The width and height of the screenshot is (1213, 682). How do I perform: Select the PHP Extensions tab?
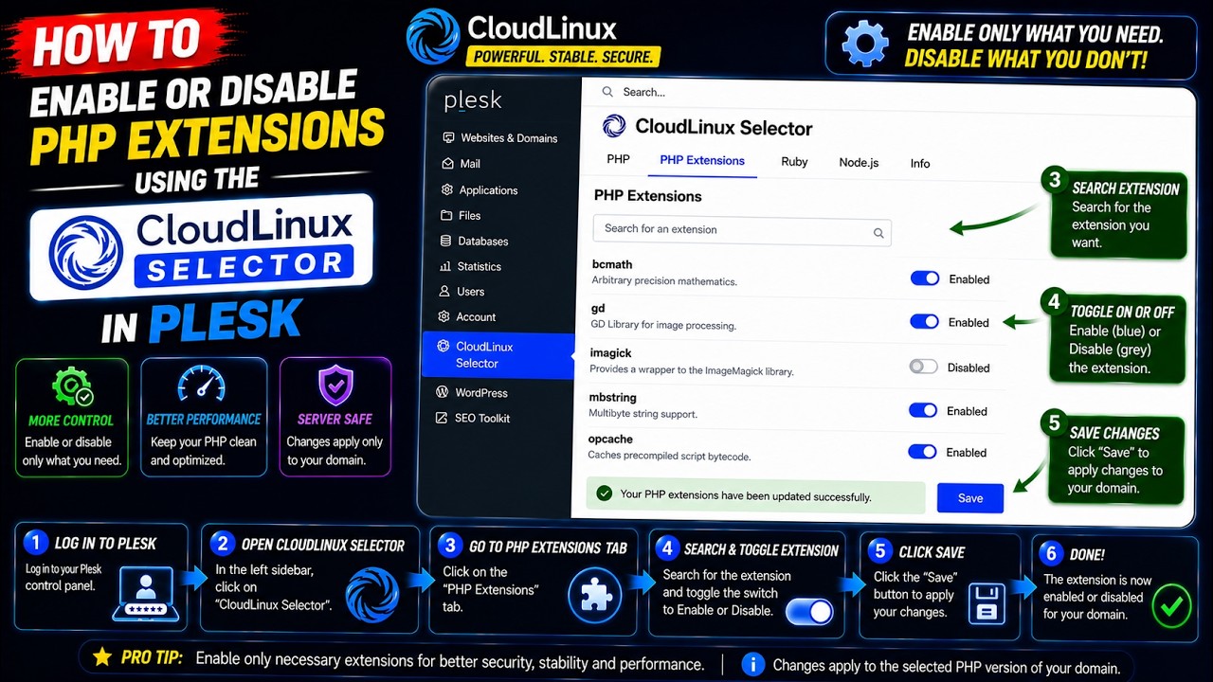click(702, 160)
